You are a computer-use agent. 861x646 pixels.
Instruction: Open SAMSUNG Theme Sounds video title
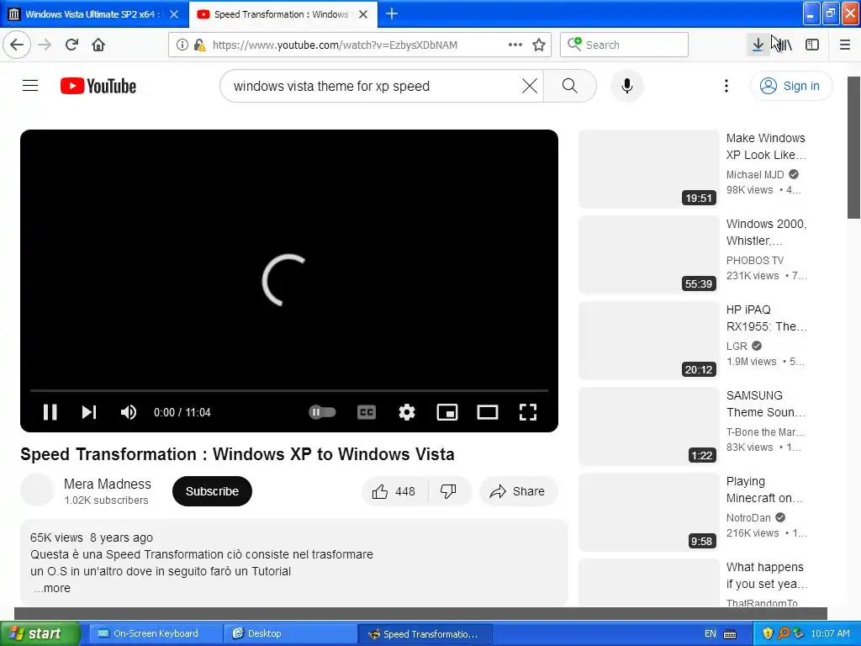[765, 404]
